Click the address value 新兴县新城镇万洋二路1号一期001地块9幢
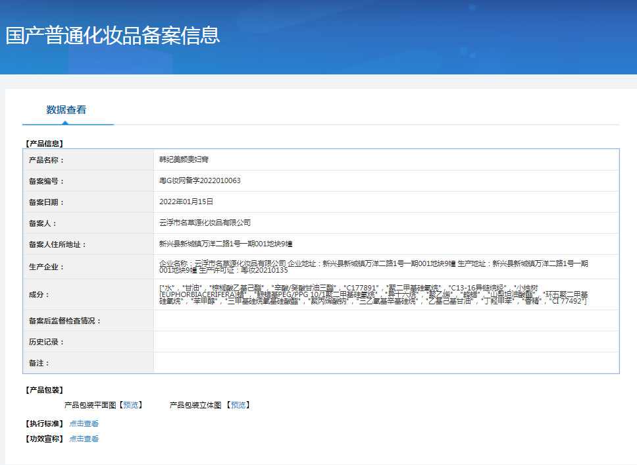Screen dimensions: 637x465 coord(226,244)
